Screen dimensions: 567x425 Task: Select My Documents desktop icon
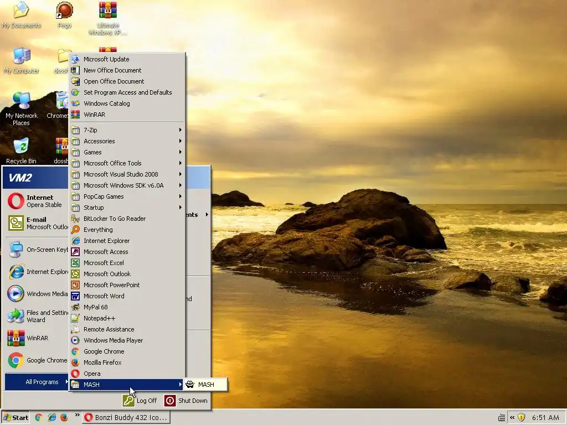22,15
